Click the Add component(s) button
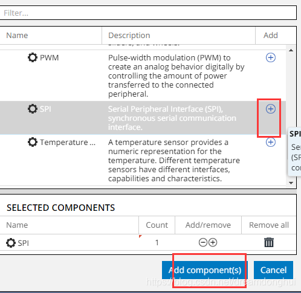Image resolution: width=301 pixels, height=293 pixels. [x=205, y=270]
